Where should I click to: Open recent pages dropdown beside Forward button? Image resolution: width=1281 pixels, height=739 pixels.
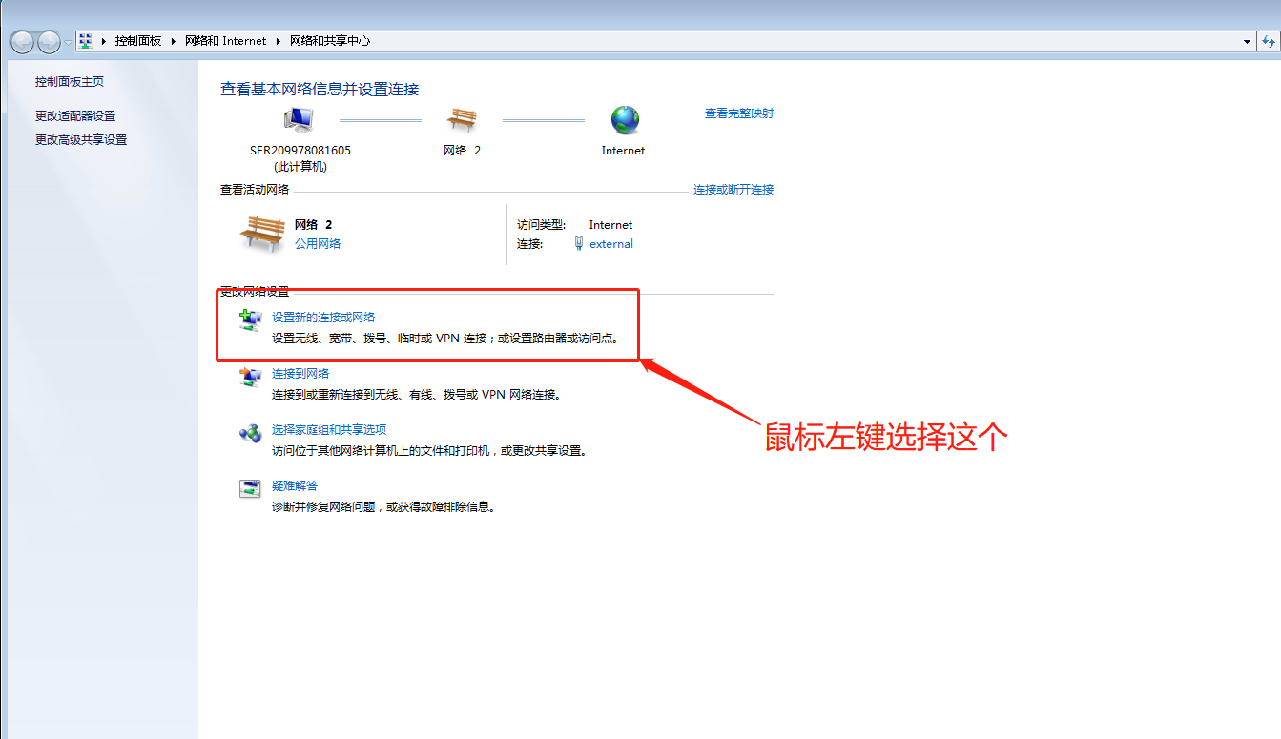point(67,43)
